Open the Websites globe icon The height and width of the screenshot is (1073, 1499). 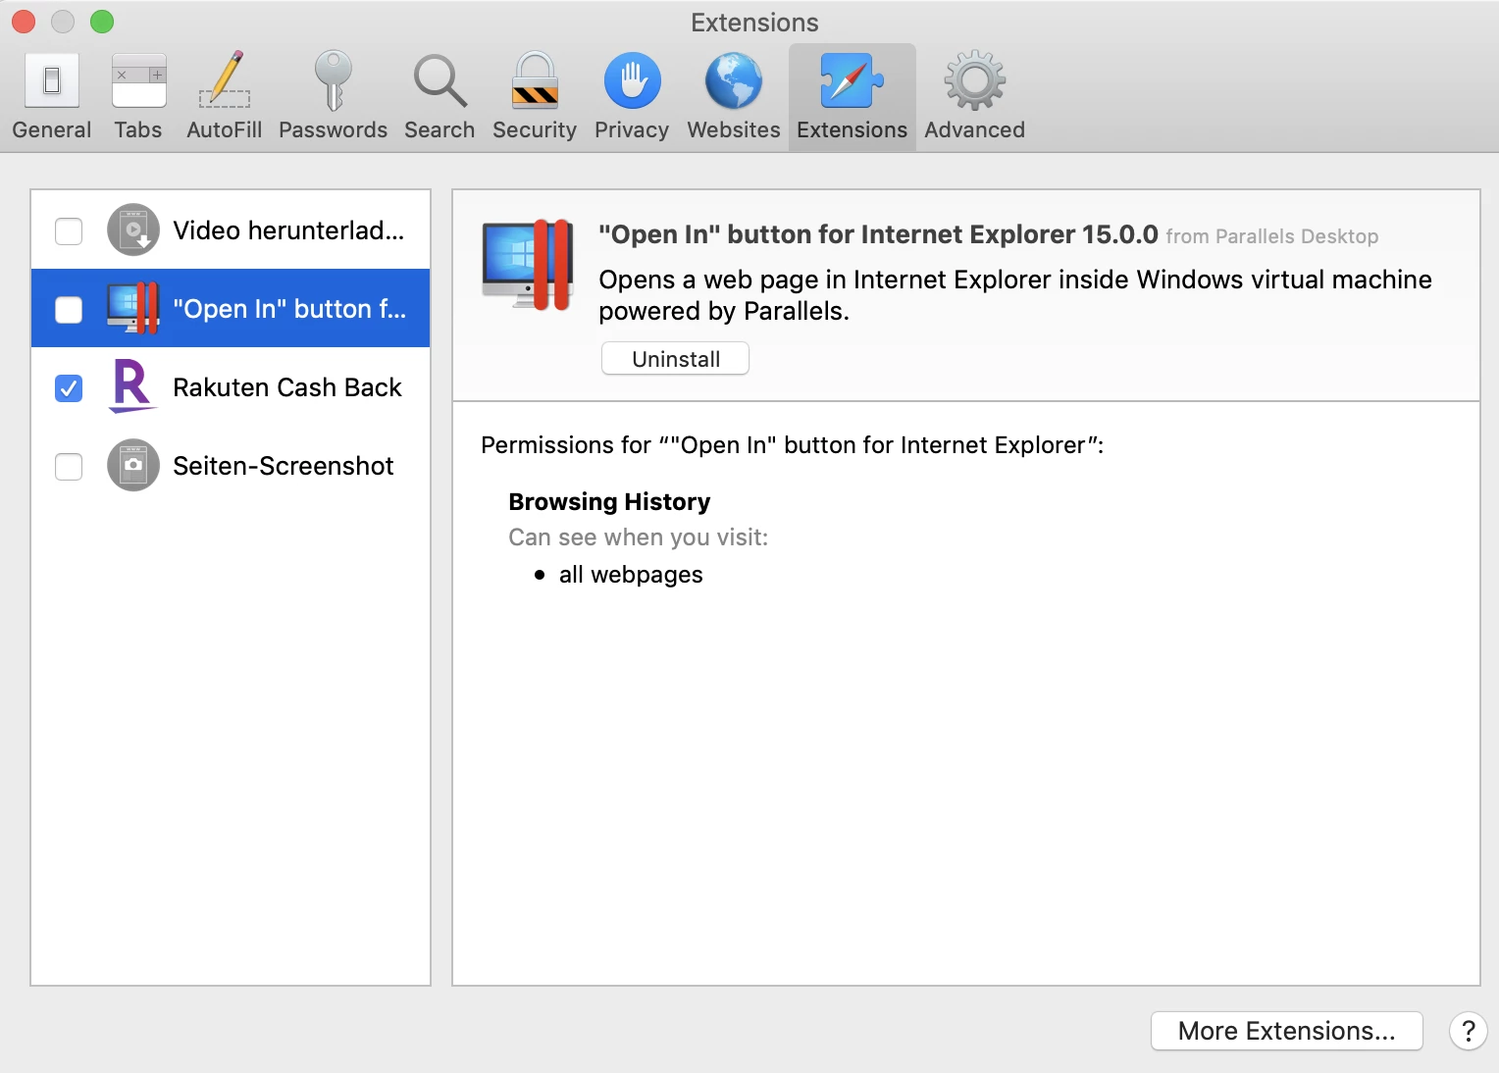point(734,80)
